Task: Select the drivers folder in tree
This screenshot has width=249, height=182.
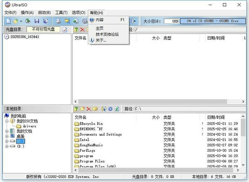Action: tap(29, 126)
